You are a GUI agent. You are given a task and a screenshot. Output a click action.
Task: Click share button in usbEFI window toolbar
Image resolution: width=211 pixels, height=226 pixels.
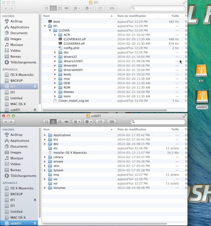[100, 122]
